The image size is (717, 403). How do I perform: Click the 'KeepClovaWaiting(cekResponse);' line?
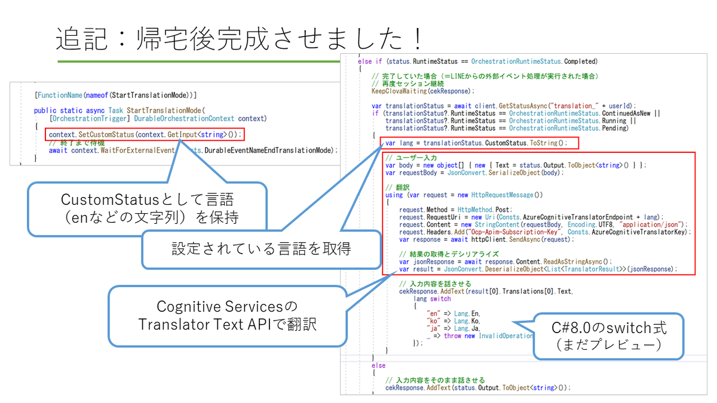pos(422,91)
